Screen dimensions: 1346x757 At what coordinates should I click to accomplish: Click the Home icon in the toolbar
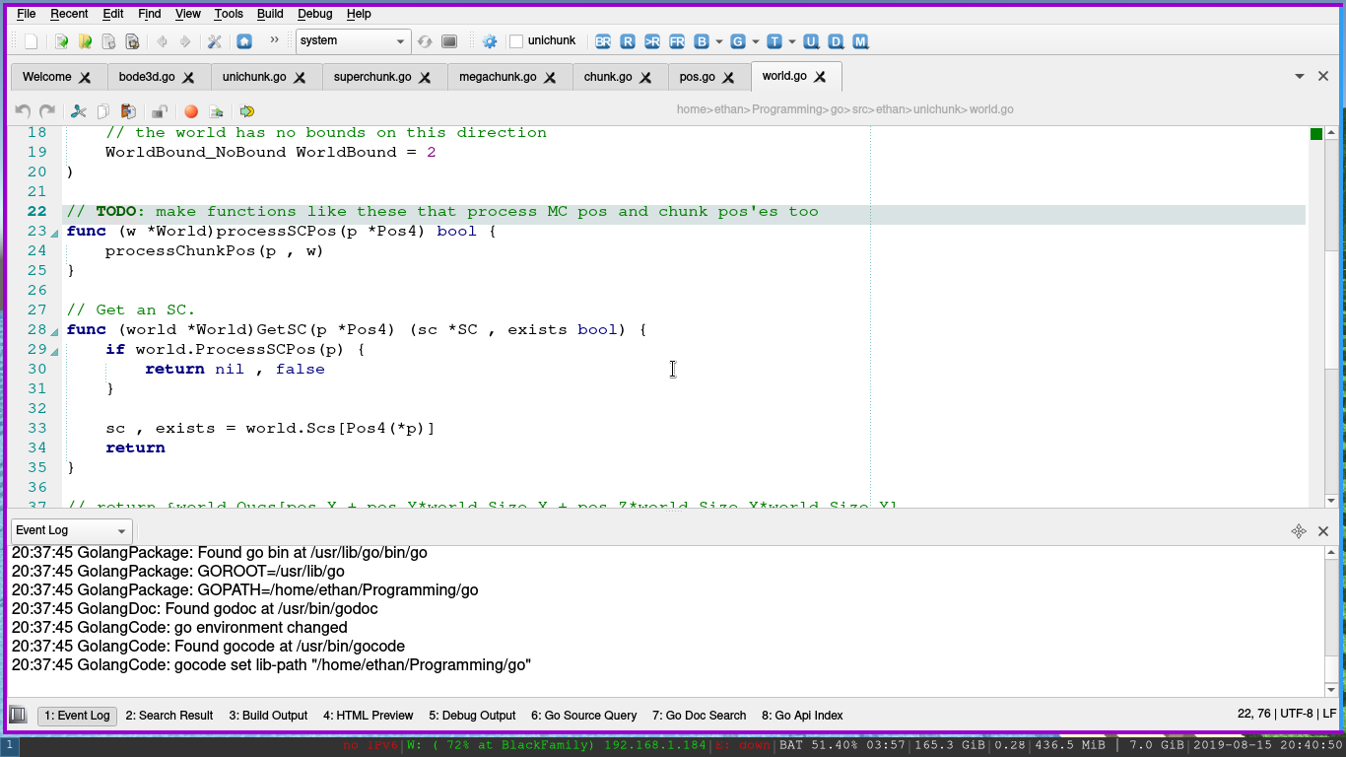point(244,41)
